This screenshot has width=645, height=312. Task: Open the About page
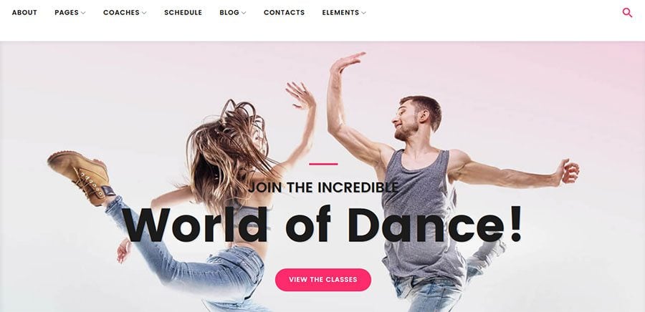point(24,13)
